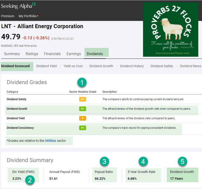Screen dimensions: 202x189
Task: Click the B+ Dividend Growth grade badge
Action: pyautogui.click(x=82, y=109)
